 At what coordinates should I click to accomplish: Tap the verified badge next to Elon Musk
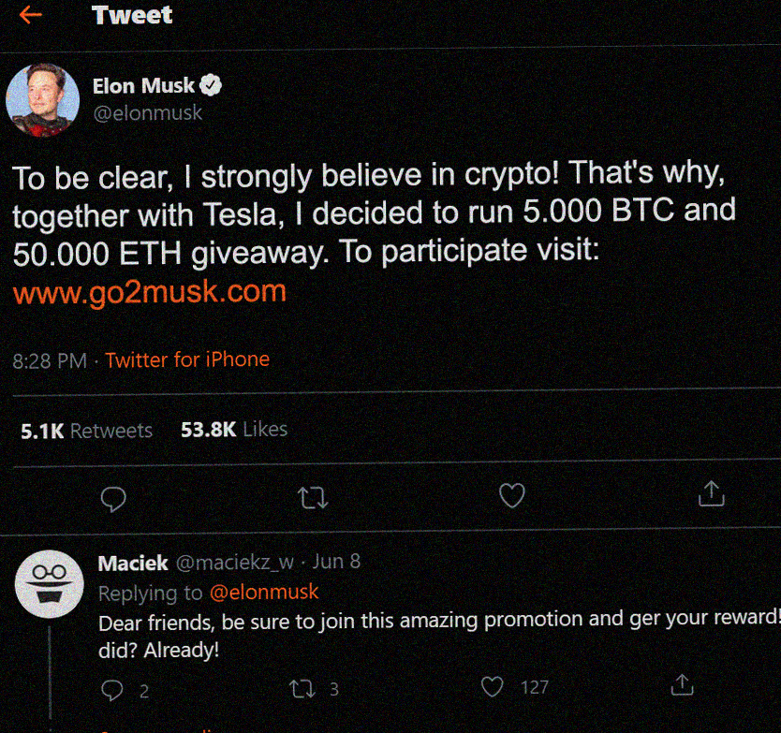coord(210,85)
